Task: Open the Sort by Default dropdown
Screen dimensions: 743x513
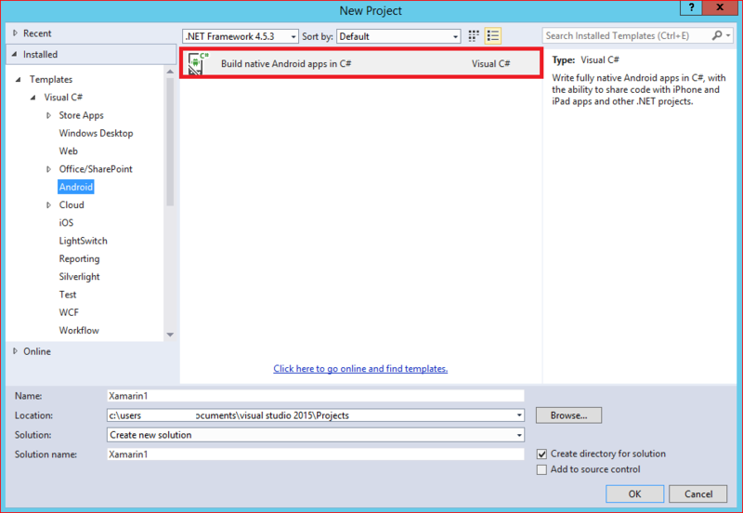Action: click(398, 36)
